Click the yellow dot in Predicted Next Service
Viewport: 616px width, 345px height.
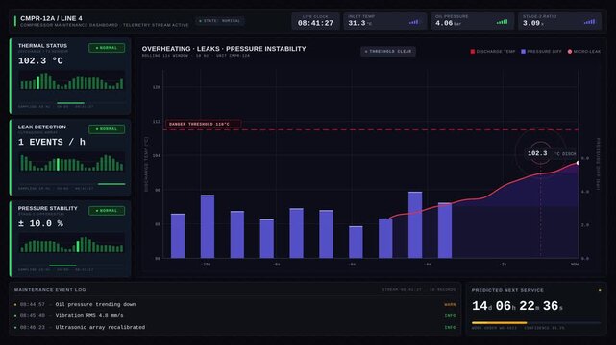click(x=600, y=290)
